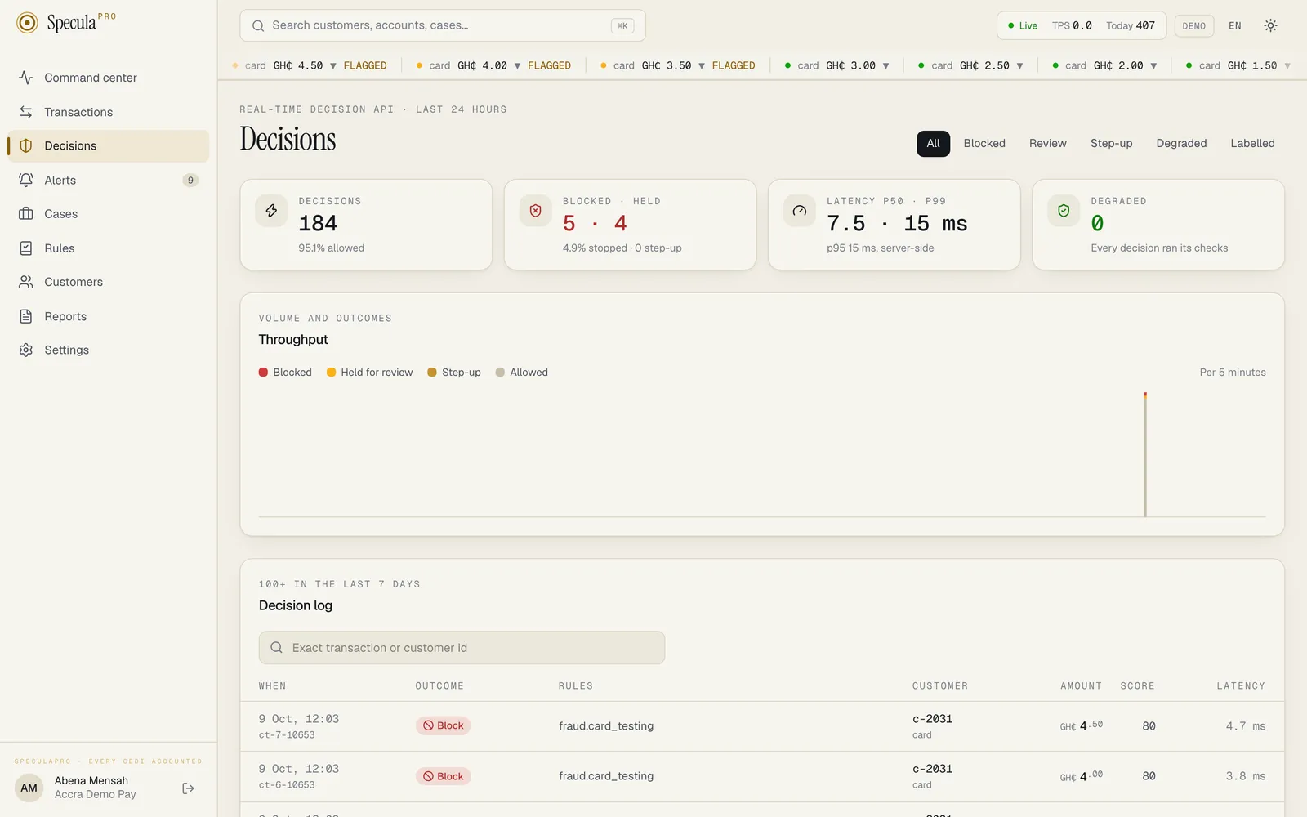Click the lightning icon on Decisions card

coord(271,211)
